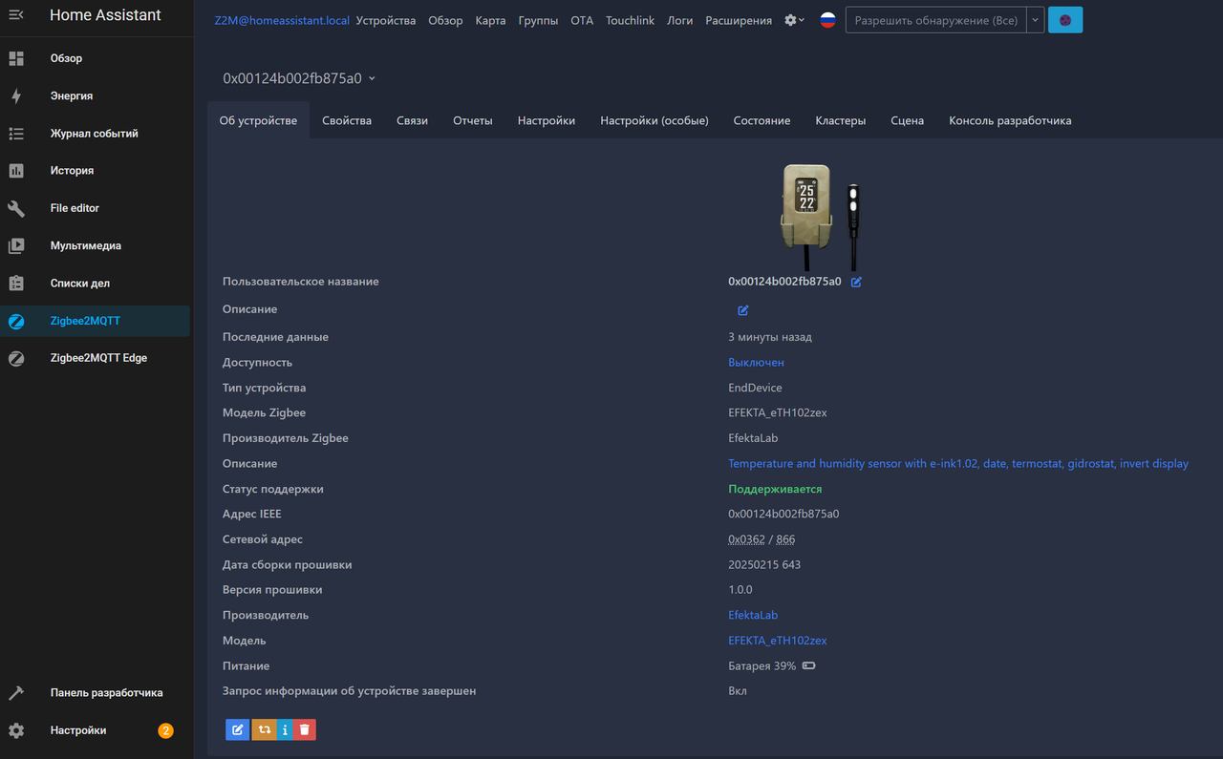The width and height of the screenshot is (1223, 759).
Task: Click the interview device info button
Action: pos(285,729)
